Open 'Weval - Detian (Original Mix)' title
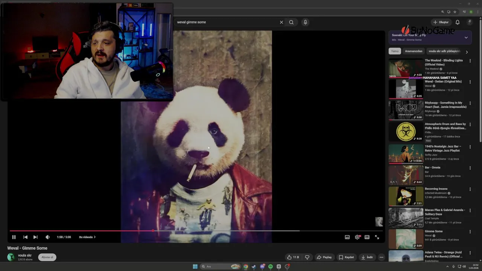Image resolution: width=482 pixels, height=271 pixels. (x=443, y=82)
